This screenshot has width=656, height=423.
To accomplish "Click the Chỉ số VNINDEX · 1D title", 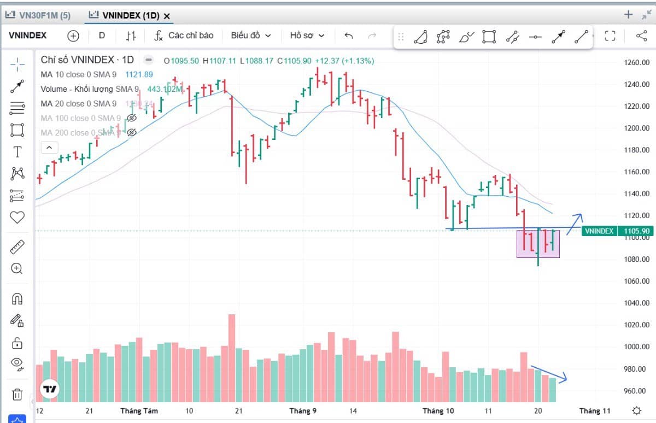I will point(87,60).
